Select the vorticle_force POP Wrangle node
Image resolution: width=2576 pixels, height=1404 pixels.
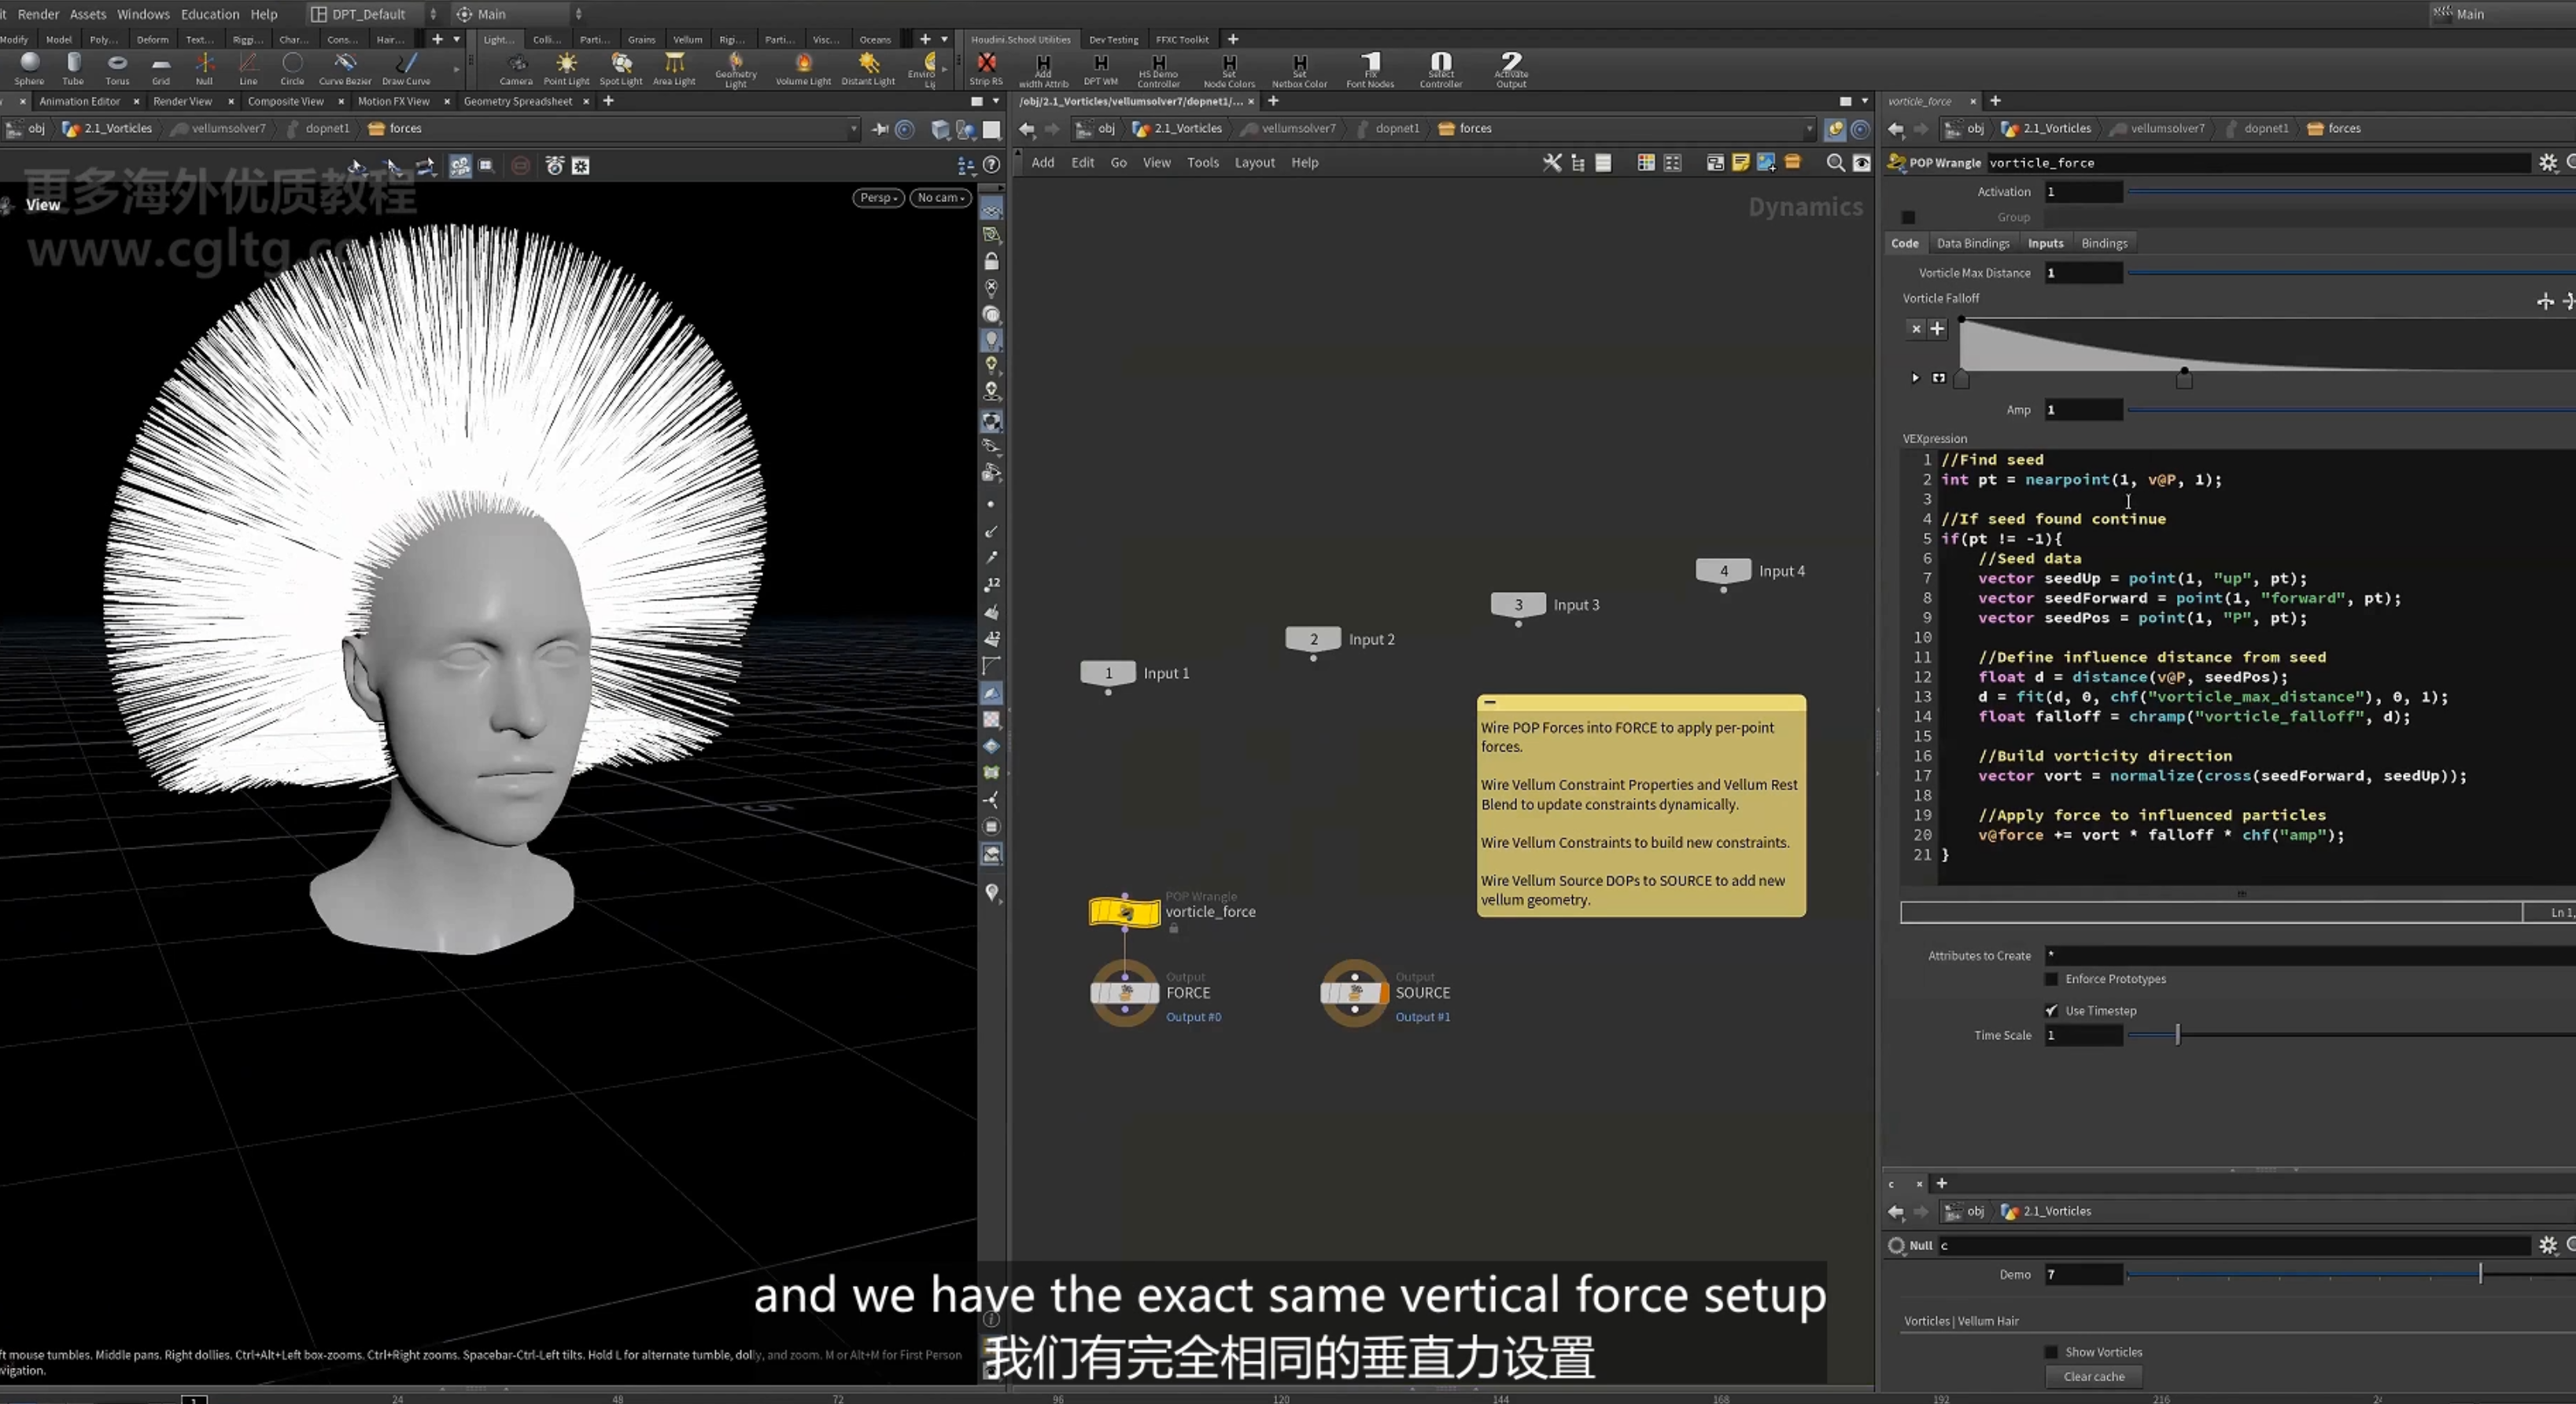tap(1125, 911)
